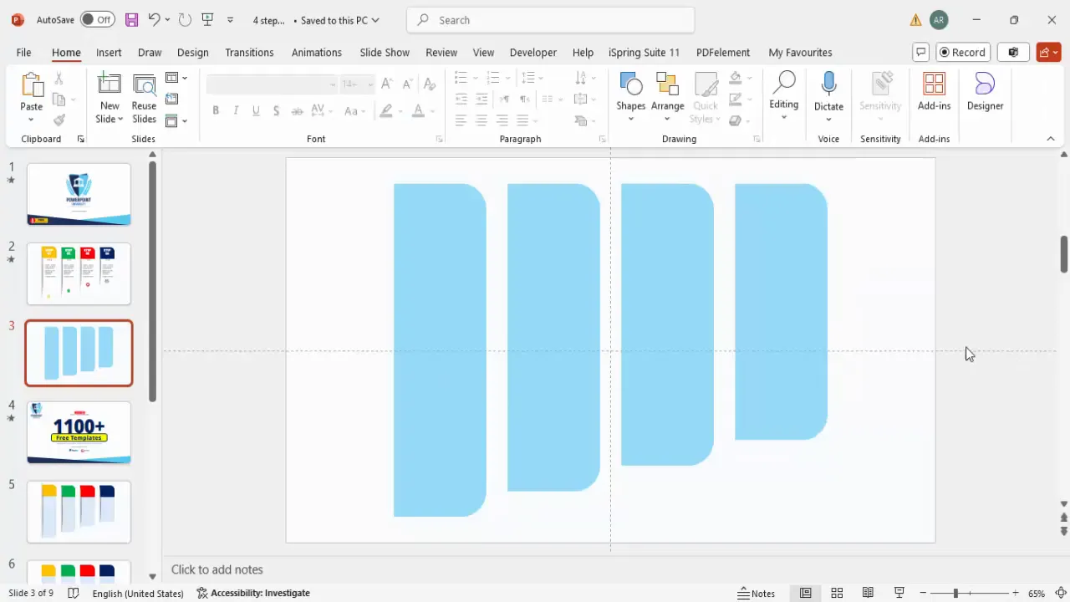This screenshot has height=602, width=1070.
Task: Start voice input with Dictate
Action: click(828, 92)
